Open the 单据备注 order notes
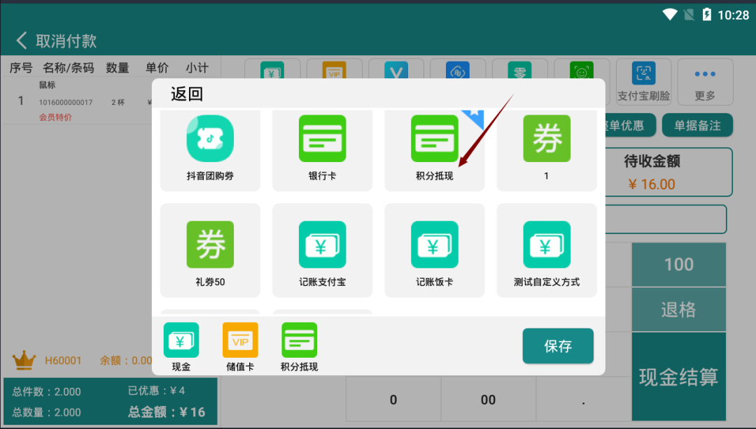This screenshot has width=756, height=429. 697,126
